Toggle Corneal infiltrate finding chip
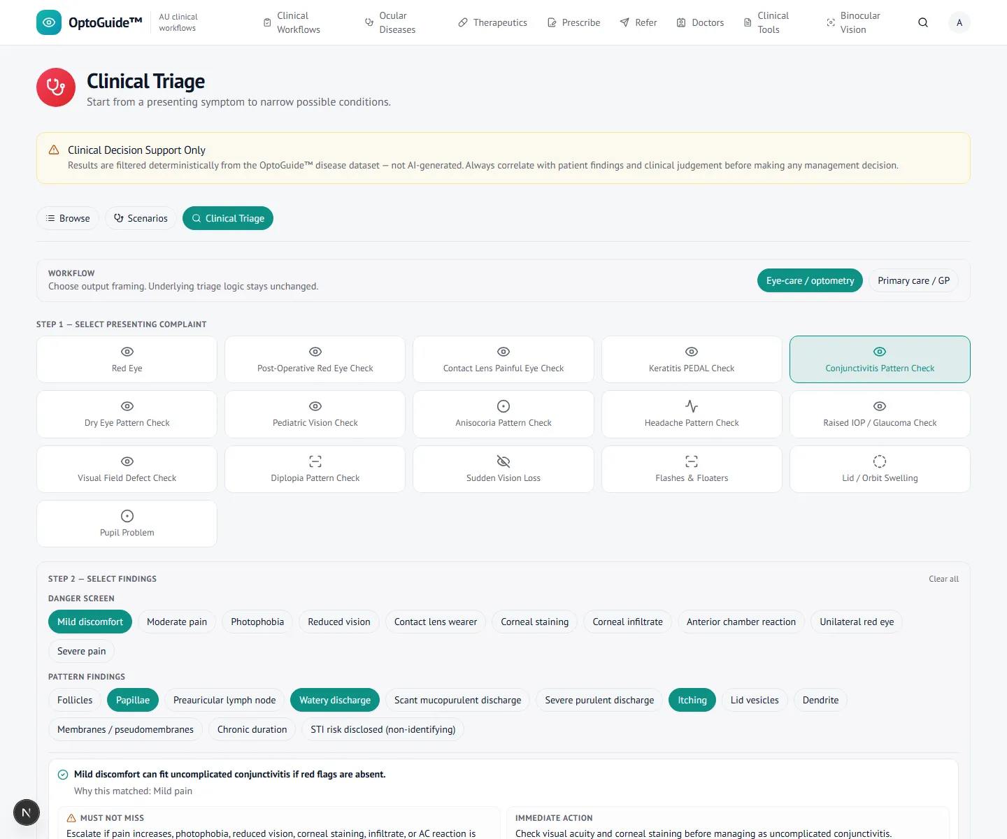 [x=627, y=622]
